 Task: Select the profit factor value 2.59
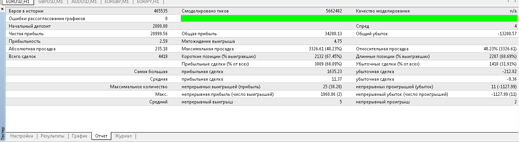coord(164,41)
